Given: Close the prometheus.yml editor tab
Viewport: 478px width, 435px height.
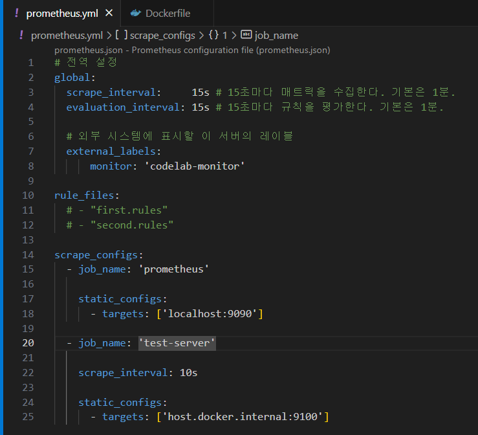Looking at the screenshot, I should click(x=109, y=13).
